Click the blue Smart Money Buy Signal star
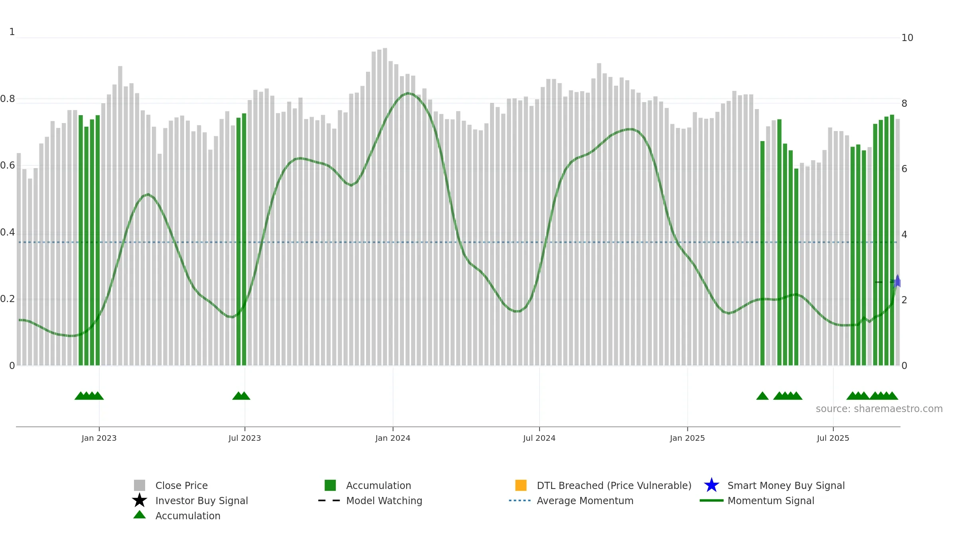Viewport: 957px width, 538px height. coord(711,485)
